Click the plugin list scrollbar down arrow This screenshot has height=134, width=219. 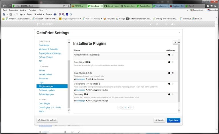pos(179,110)
